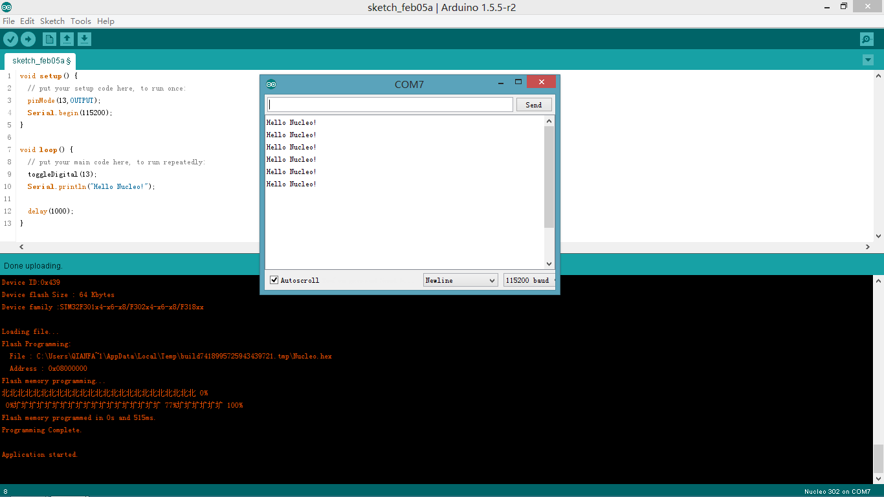Open the Serial Monitor magnifier icon
The image size is (884, 497).
click(x=867, y=39)
